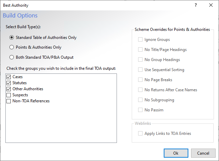
Task: Enable the No Subgrouping checkbox
Action: (140, 100)
